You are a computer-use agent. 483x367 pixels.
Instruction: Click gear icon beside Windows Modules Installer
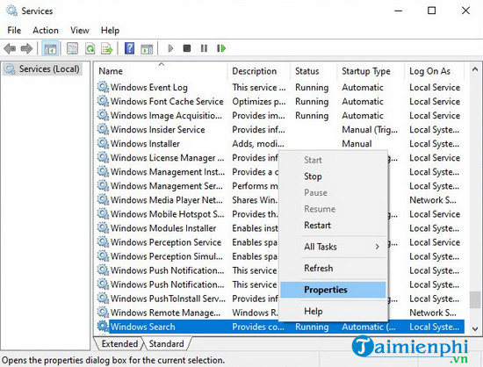(x=103, y=227)
